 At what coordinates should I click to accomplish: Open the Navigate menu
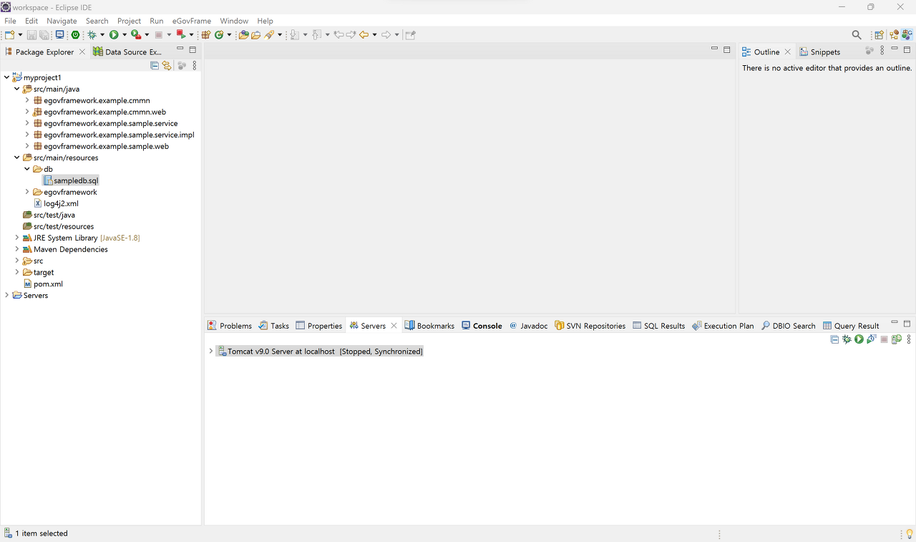(62, 21)
